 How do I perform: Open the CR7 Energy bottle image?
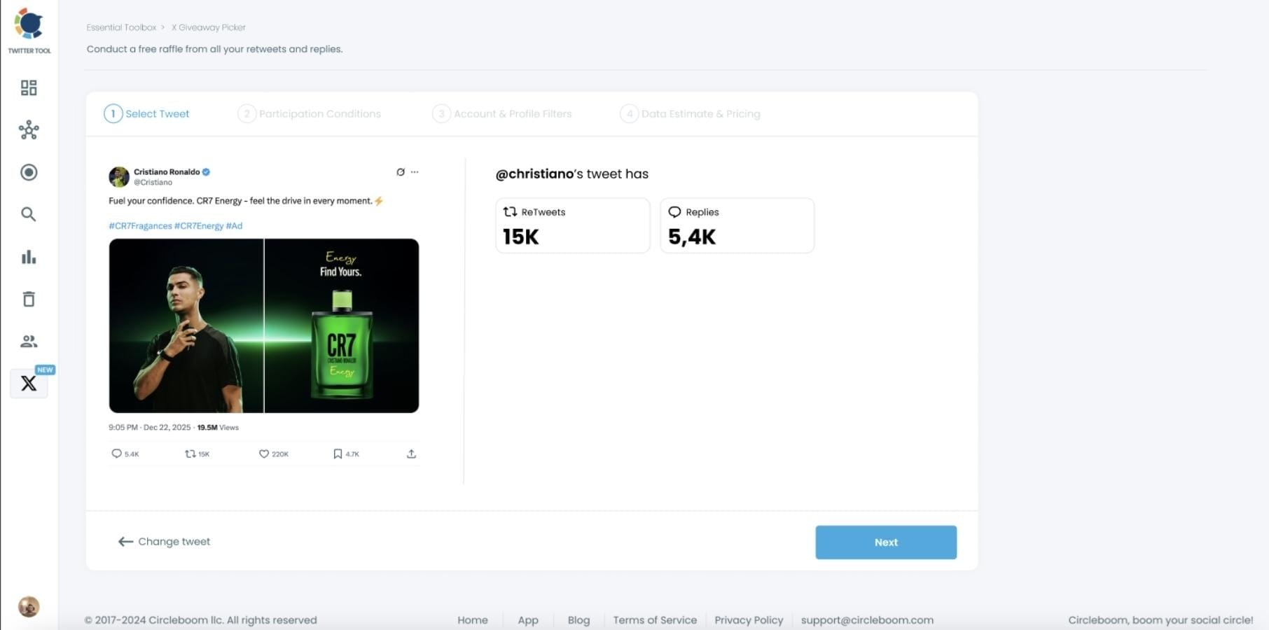(342, 325)
